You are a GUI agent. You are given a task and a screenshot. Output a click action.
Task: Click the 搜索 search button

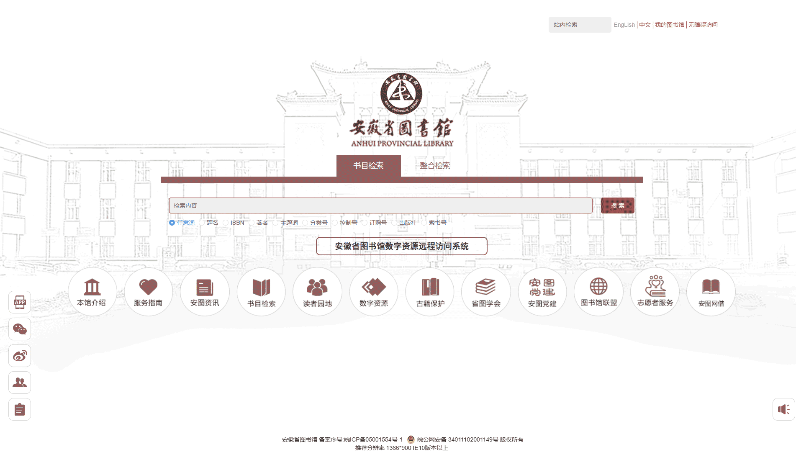pyautogui.click(x=618, y=205)
